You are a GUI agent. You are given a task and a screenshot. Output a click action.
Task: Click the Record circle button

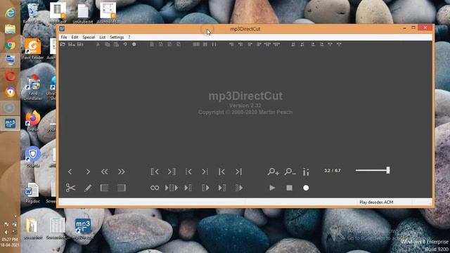(x=306, y=188)
